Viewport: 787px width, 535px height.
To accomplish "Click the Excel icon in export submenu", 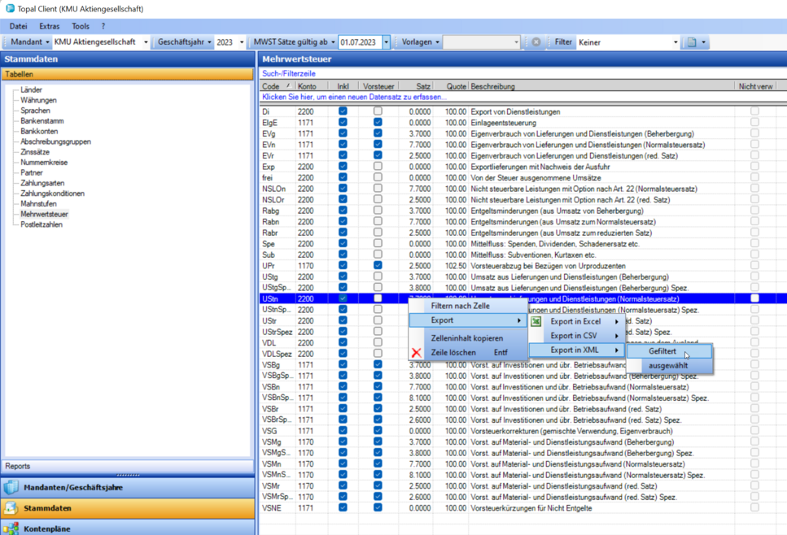I will pyautogui.click(x=536, y=322).
